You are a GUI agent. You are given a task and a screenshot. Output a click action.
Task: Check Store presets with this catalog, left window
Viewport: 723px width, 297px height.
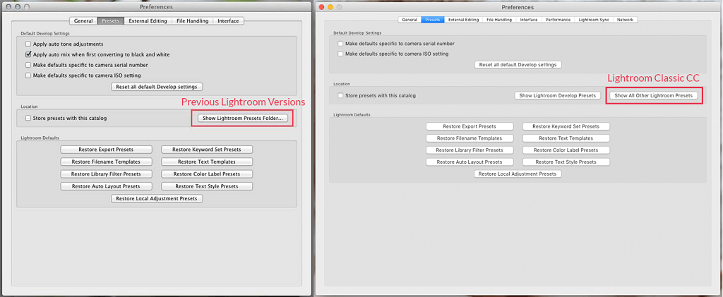pos(28,119)
